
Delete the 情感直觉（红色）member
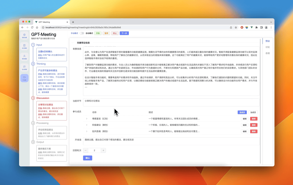[254, 119]
